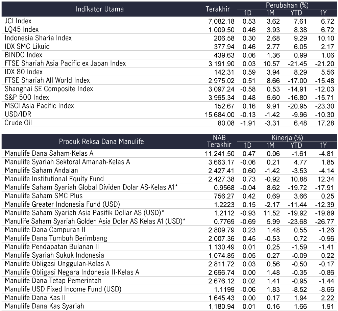Select MSCI 1Y value -23.30
The width and height of the screenshot is (338, 311).
(x=324, y=106)
